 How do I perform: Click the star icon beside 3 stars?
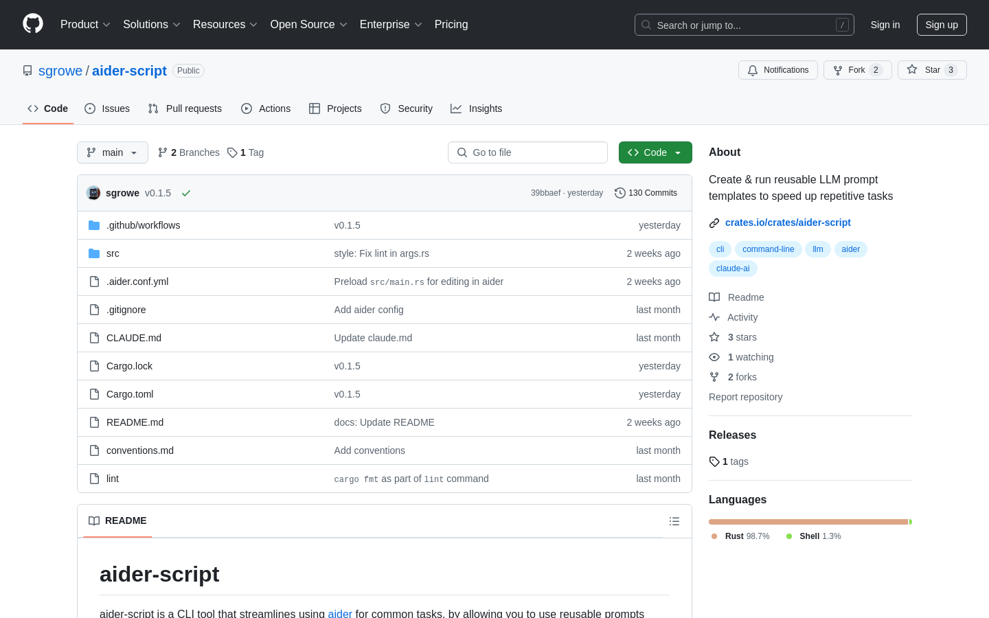(x=714, y=337)
